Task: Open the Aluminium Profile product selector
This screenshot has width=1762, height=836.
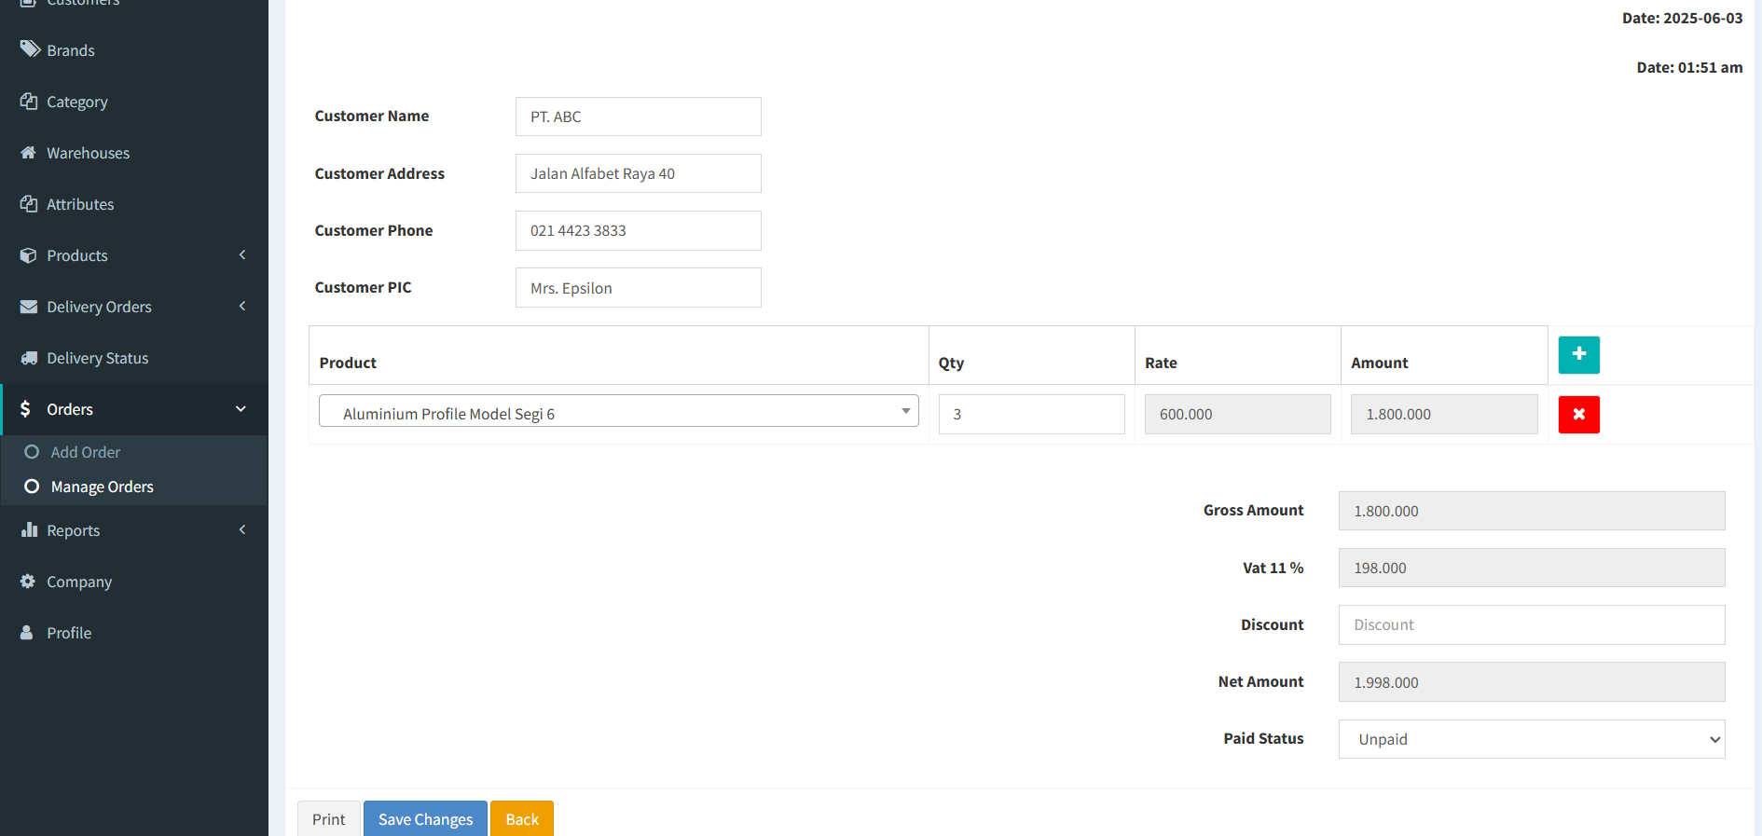Action: click(619, 411)
